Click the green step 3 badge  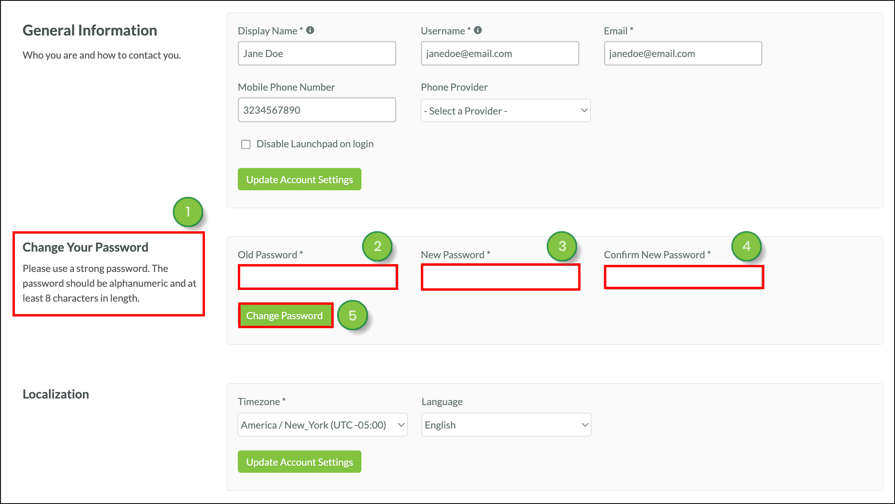[x=562, y=246]
